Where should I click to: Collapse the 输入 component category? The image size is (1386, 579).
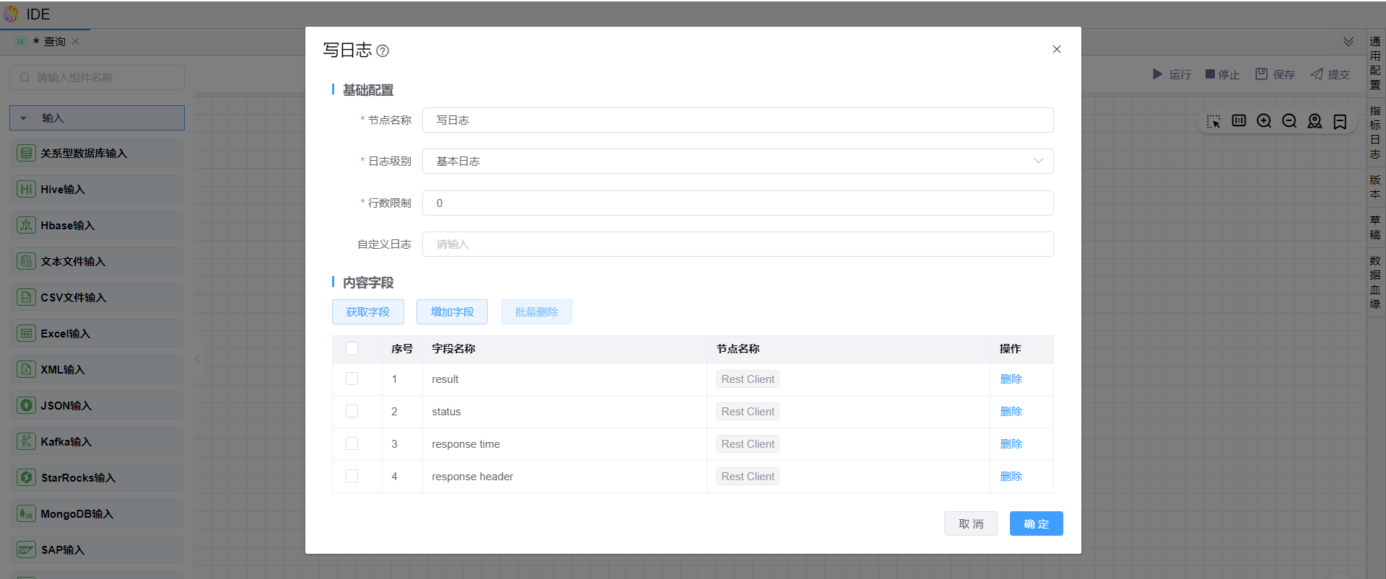24,118
